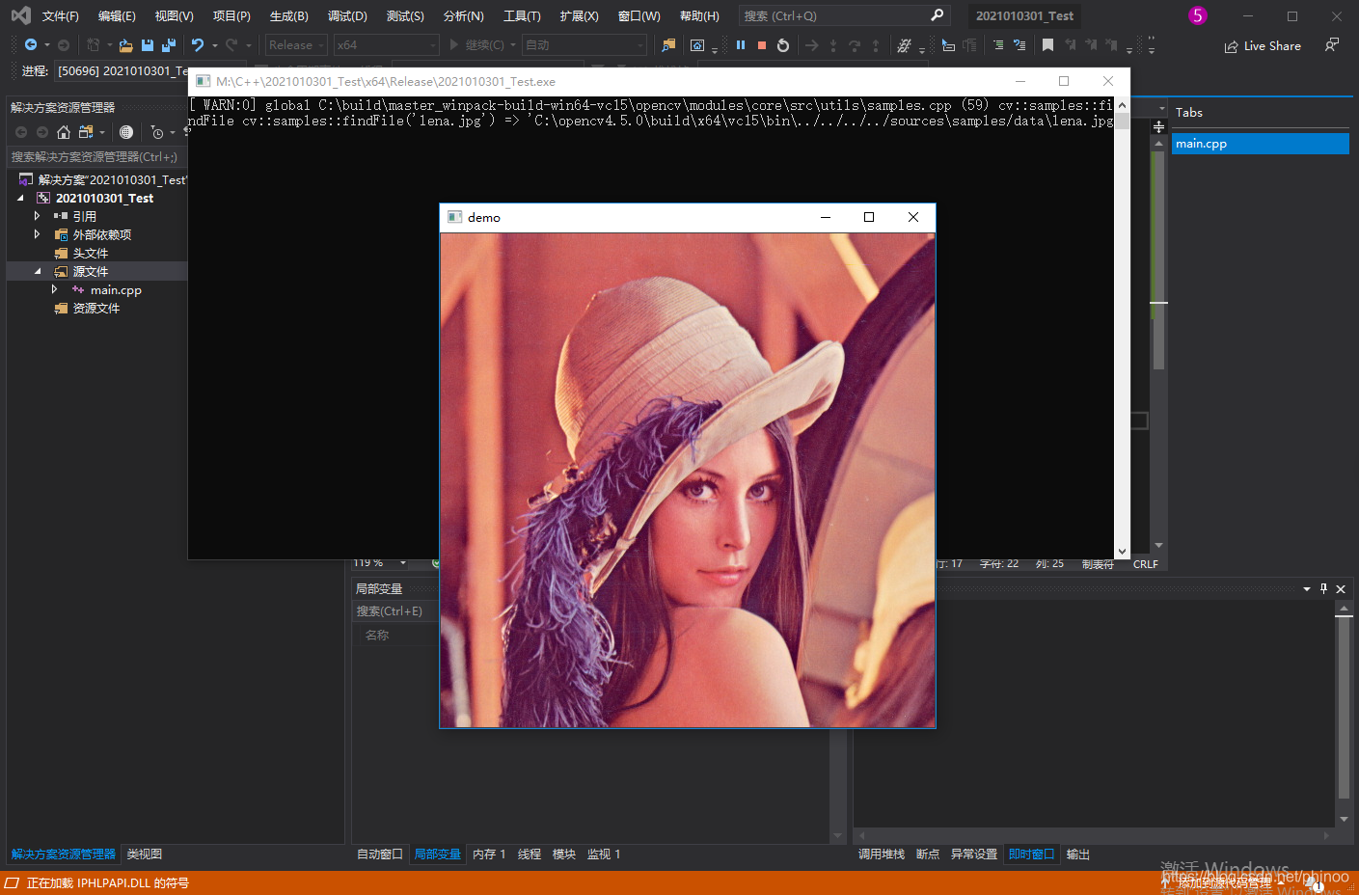1359x895 pixels.
Task: Click the Solution Explorer home icon
Action: pos(64,132)
